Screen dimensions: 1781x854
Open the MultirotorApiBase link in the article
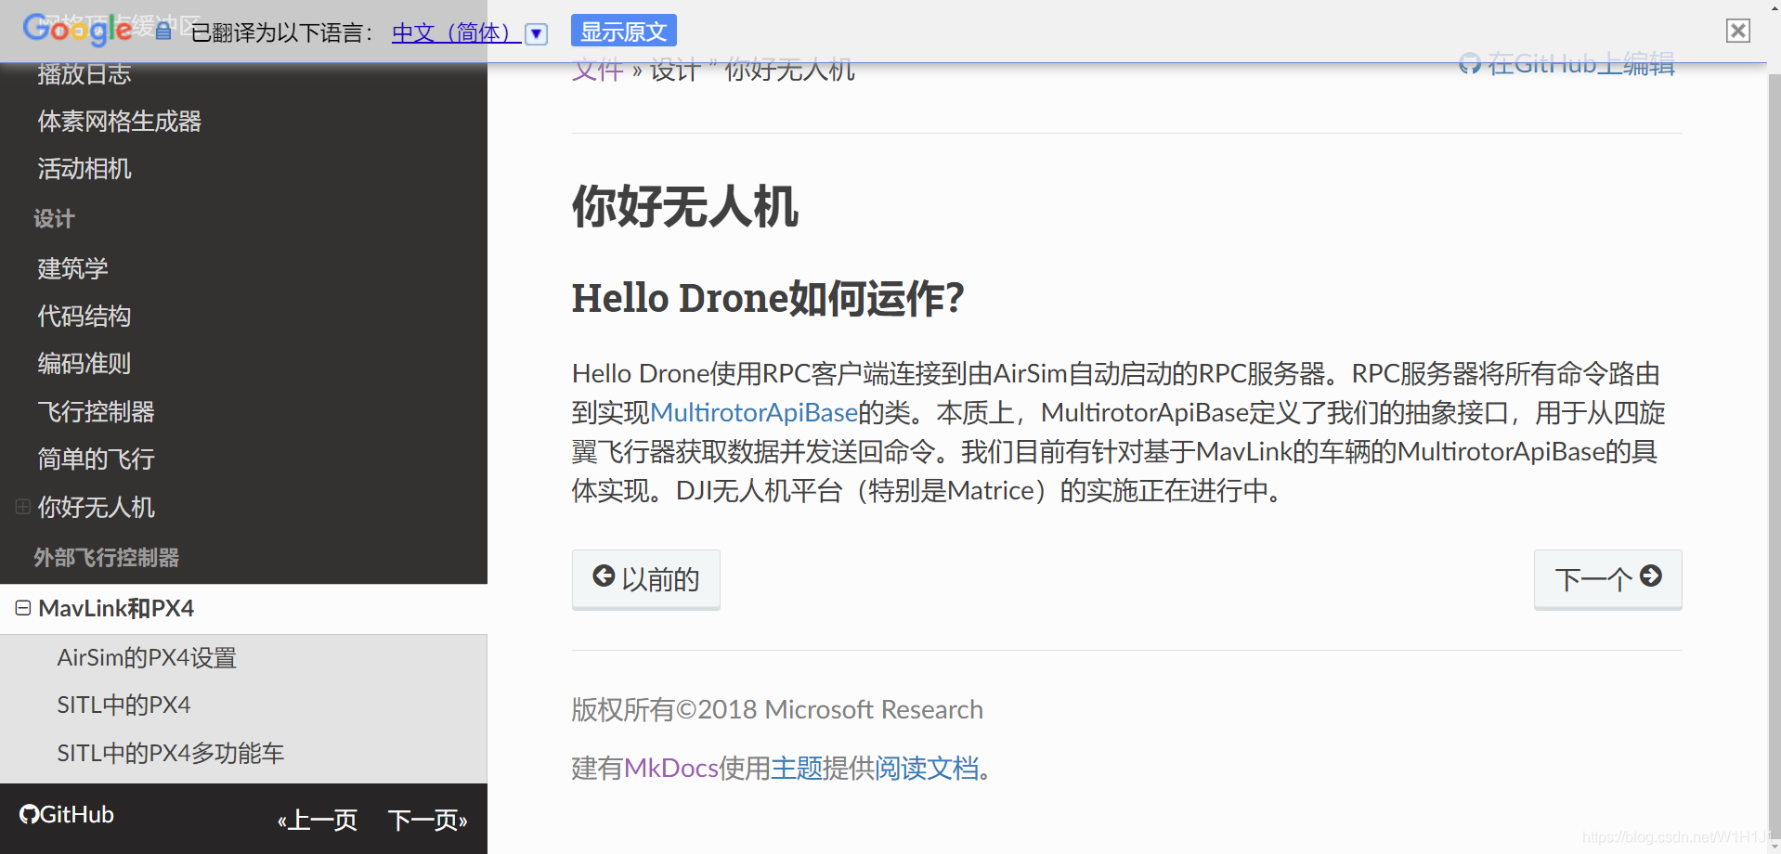coord(754,412)
